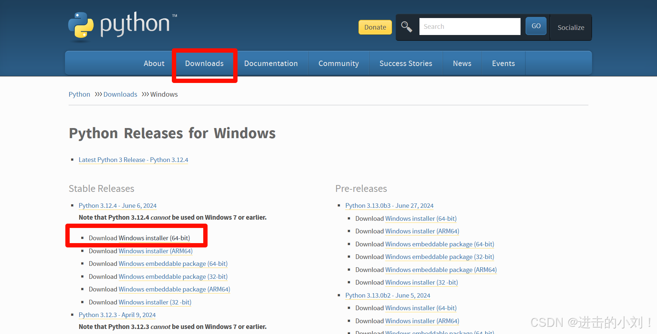Click the note about Python 3.12.3 and Windows 7
Image resolution: width=657 pixels, height=334 pixels.
pos(173,327)
